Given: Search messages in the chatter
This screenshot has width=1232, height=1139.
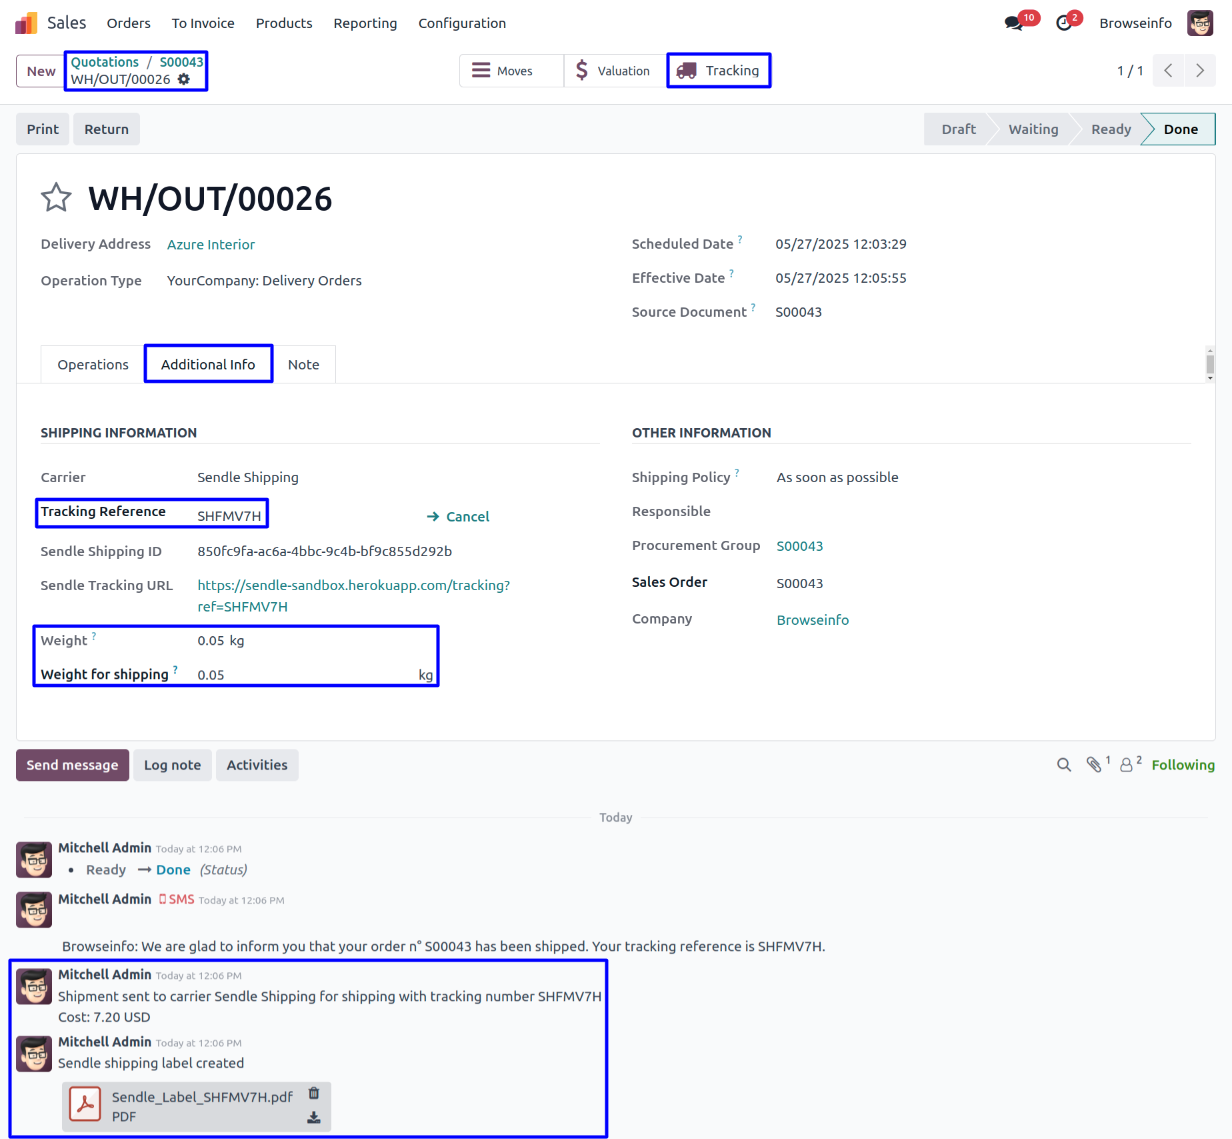Looking at the screenshot, I should click(1064, 765).
